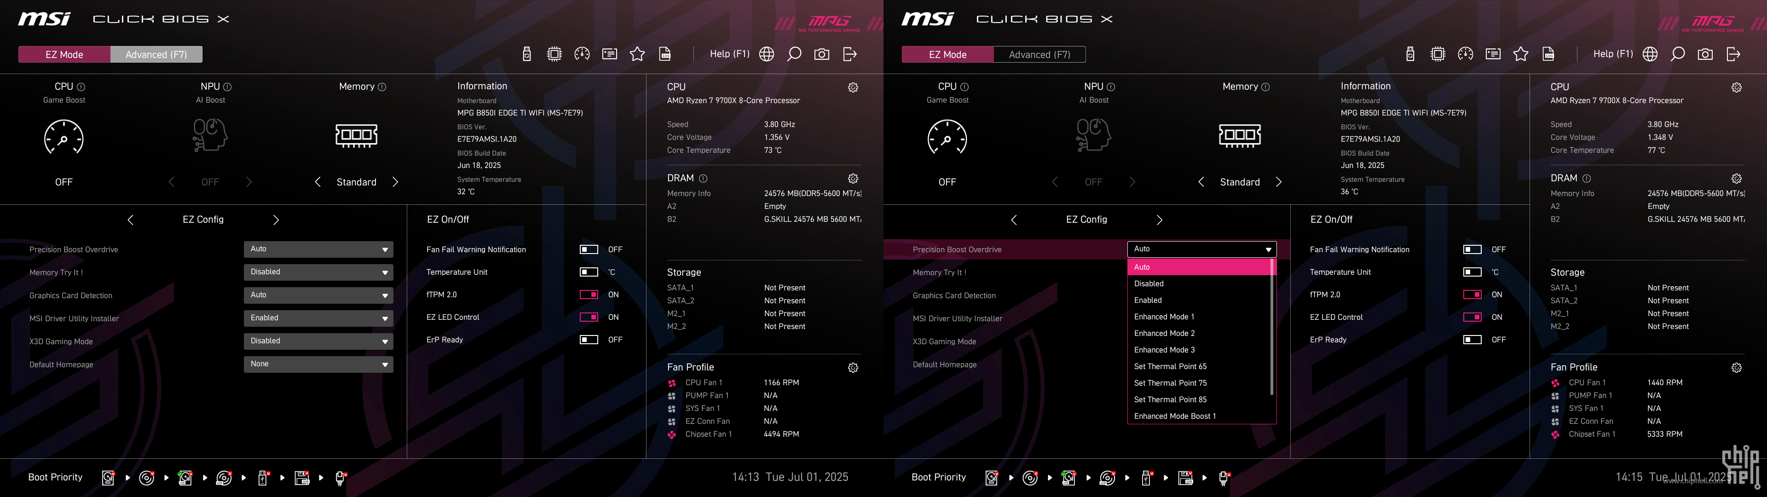Enable ErP Ready switch, right screen

[1472, 340]
